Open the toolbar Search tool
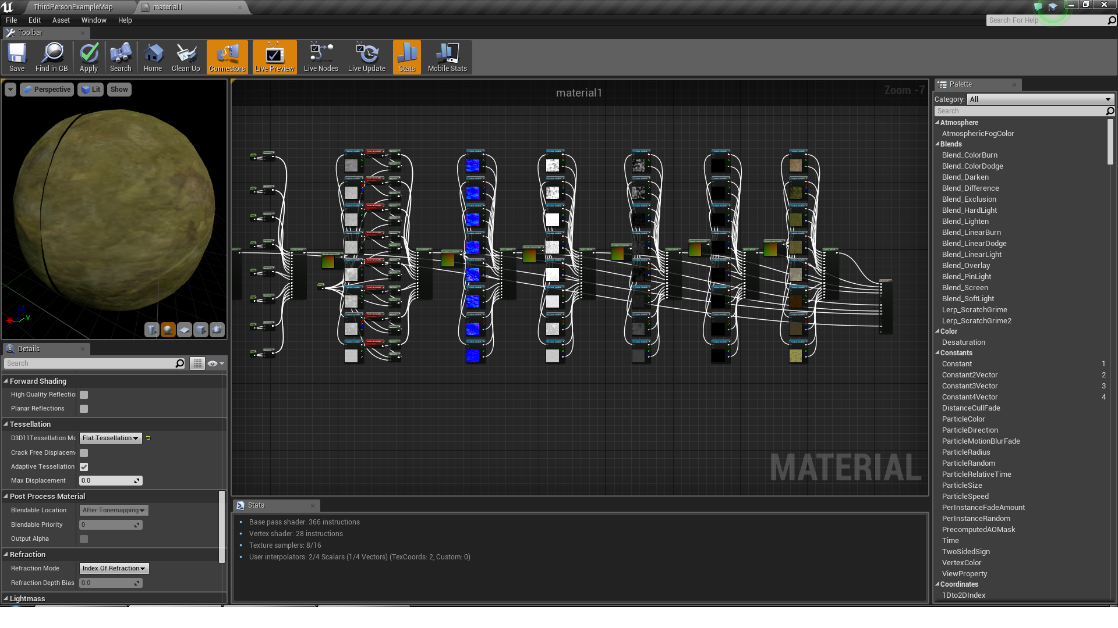This screenshot has height=628, width=1118. coord(121,57)
